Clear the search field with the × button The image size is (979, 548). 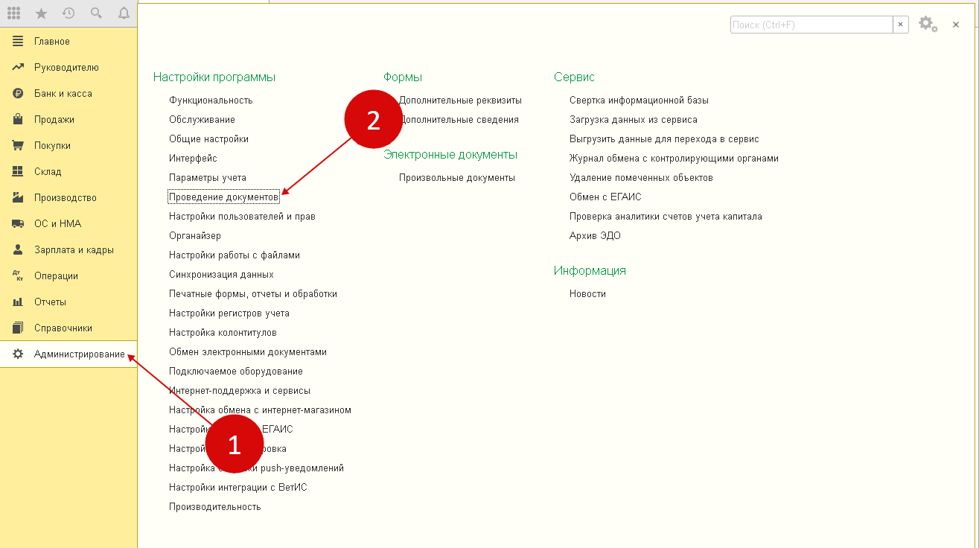[x=900, y=24]
